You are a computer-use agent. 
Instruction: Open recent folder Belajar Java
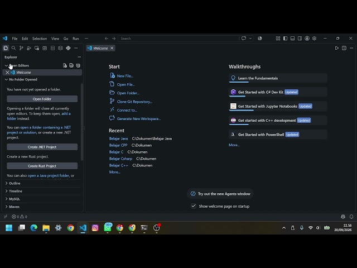point(118,138)
